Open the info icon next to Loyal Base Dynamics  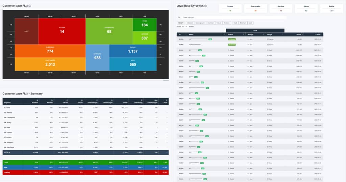(205, 6)
